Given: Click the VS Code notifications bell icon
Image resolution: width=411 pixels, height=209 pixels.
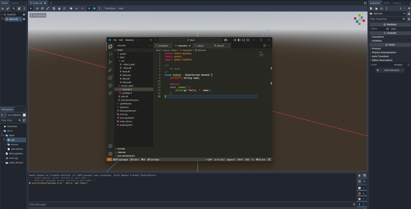Looking at the screenshot, I should 269,159.
